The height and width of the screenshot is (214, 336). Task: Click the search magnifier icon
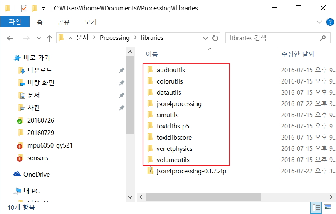point(323,38)
